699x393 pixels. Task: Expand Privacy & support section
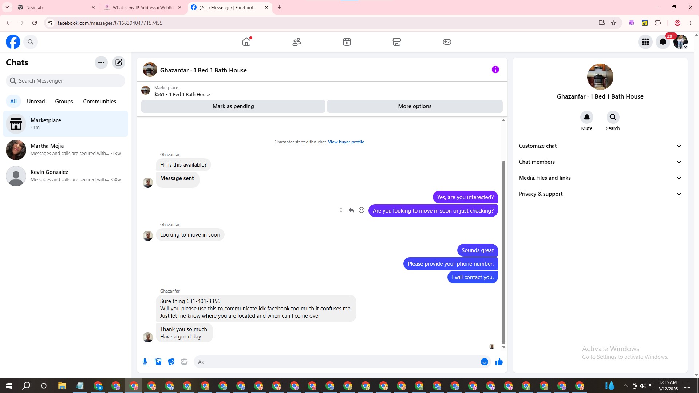pyautogui.click(x=600, y=194)
